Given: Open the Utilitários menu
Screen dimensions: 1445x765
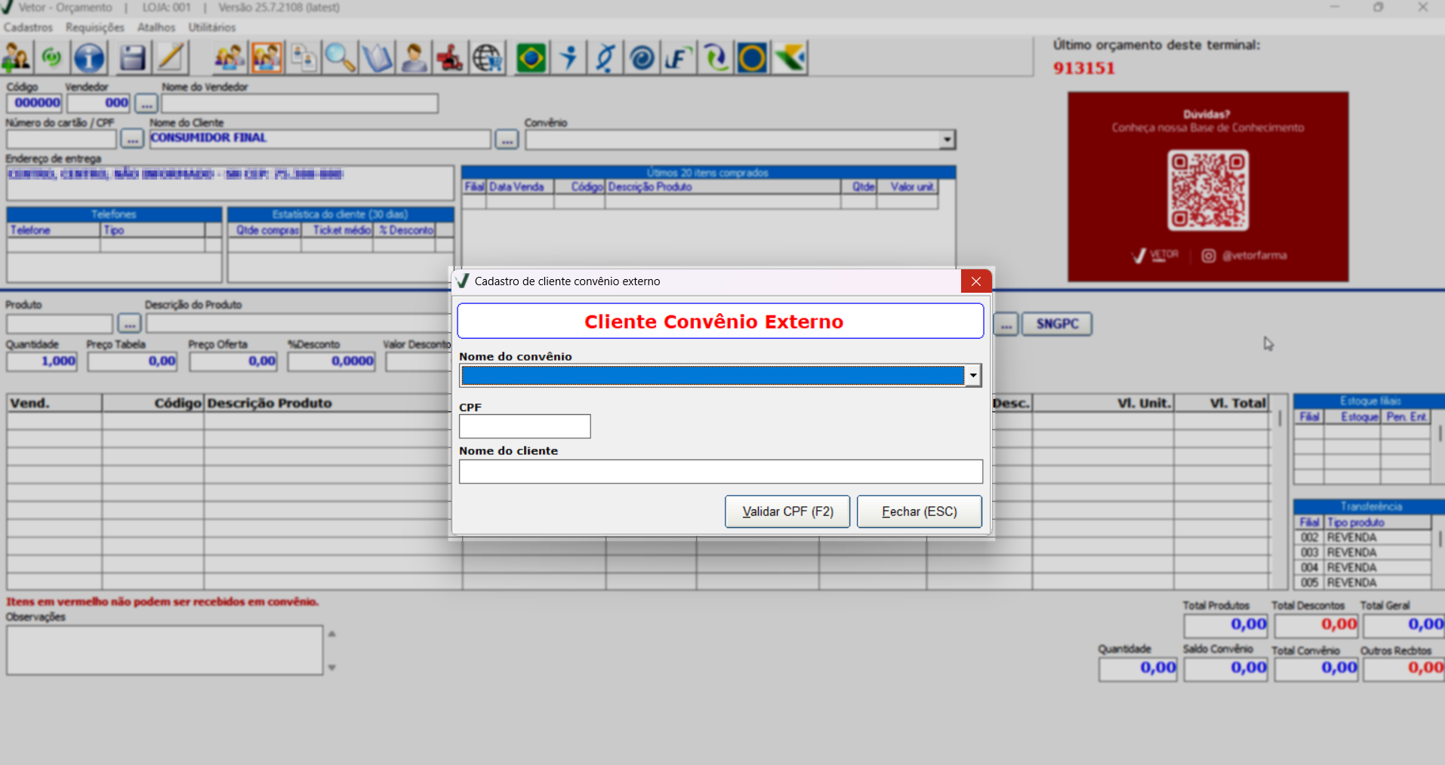Looking at the screenshot, I should 212,27.
